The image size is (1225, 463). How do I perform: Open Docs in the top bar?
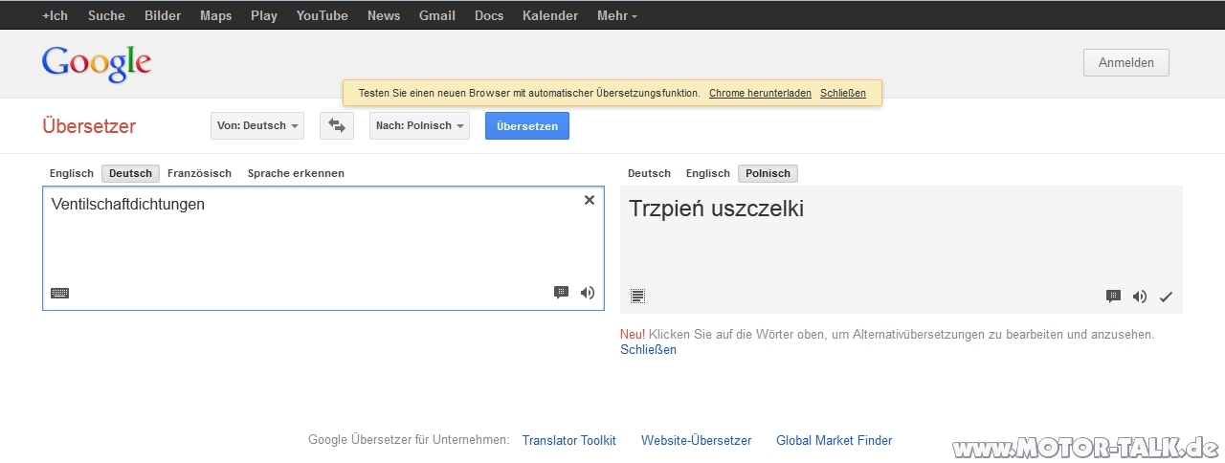click(x=489, y=15)
